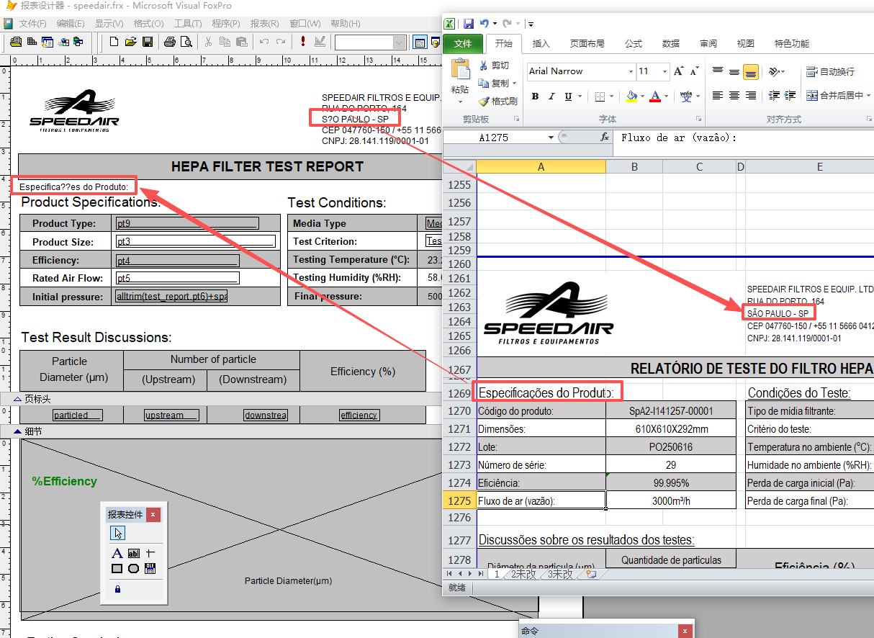The width and height of the screenshot is (874, 638).
Task: Click the Undo icon in FoxPro toolbar
Action: click(x=263, y=42)
